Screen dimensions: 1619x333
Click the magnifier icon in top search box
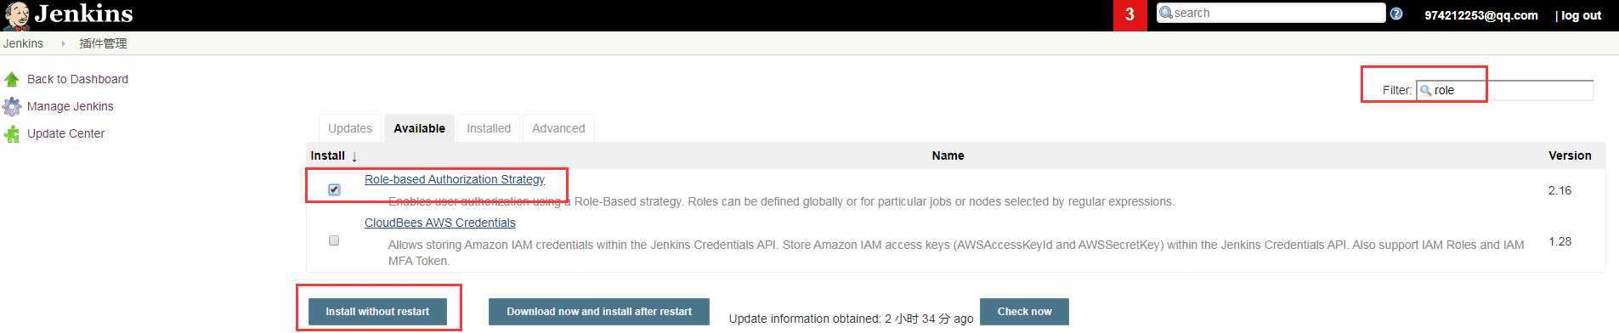tap(1166, 13)
